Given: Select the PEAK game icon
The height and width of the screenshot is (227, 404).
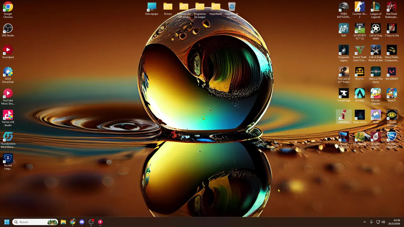Looking at the screenshot, I should [x=376, y=117].
